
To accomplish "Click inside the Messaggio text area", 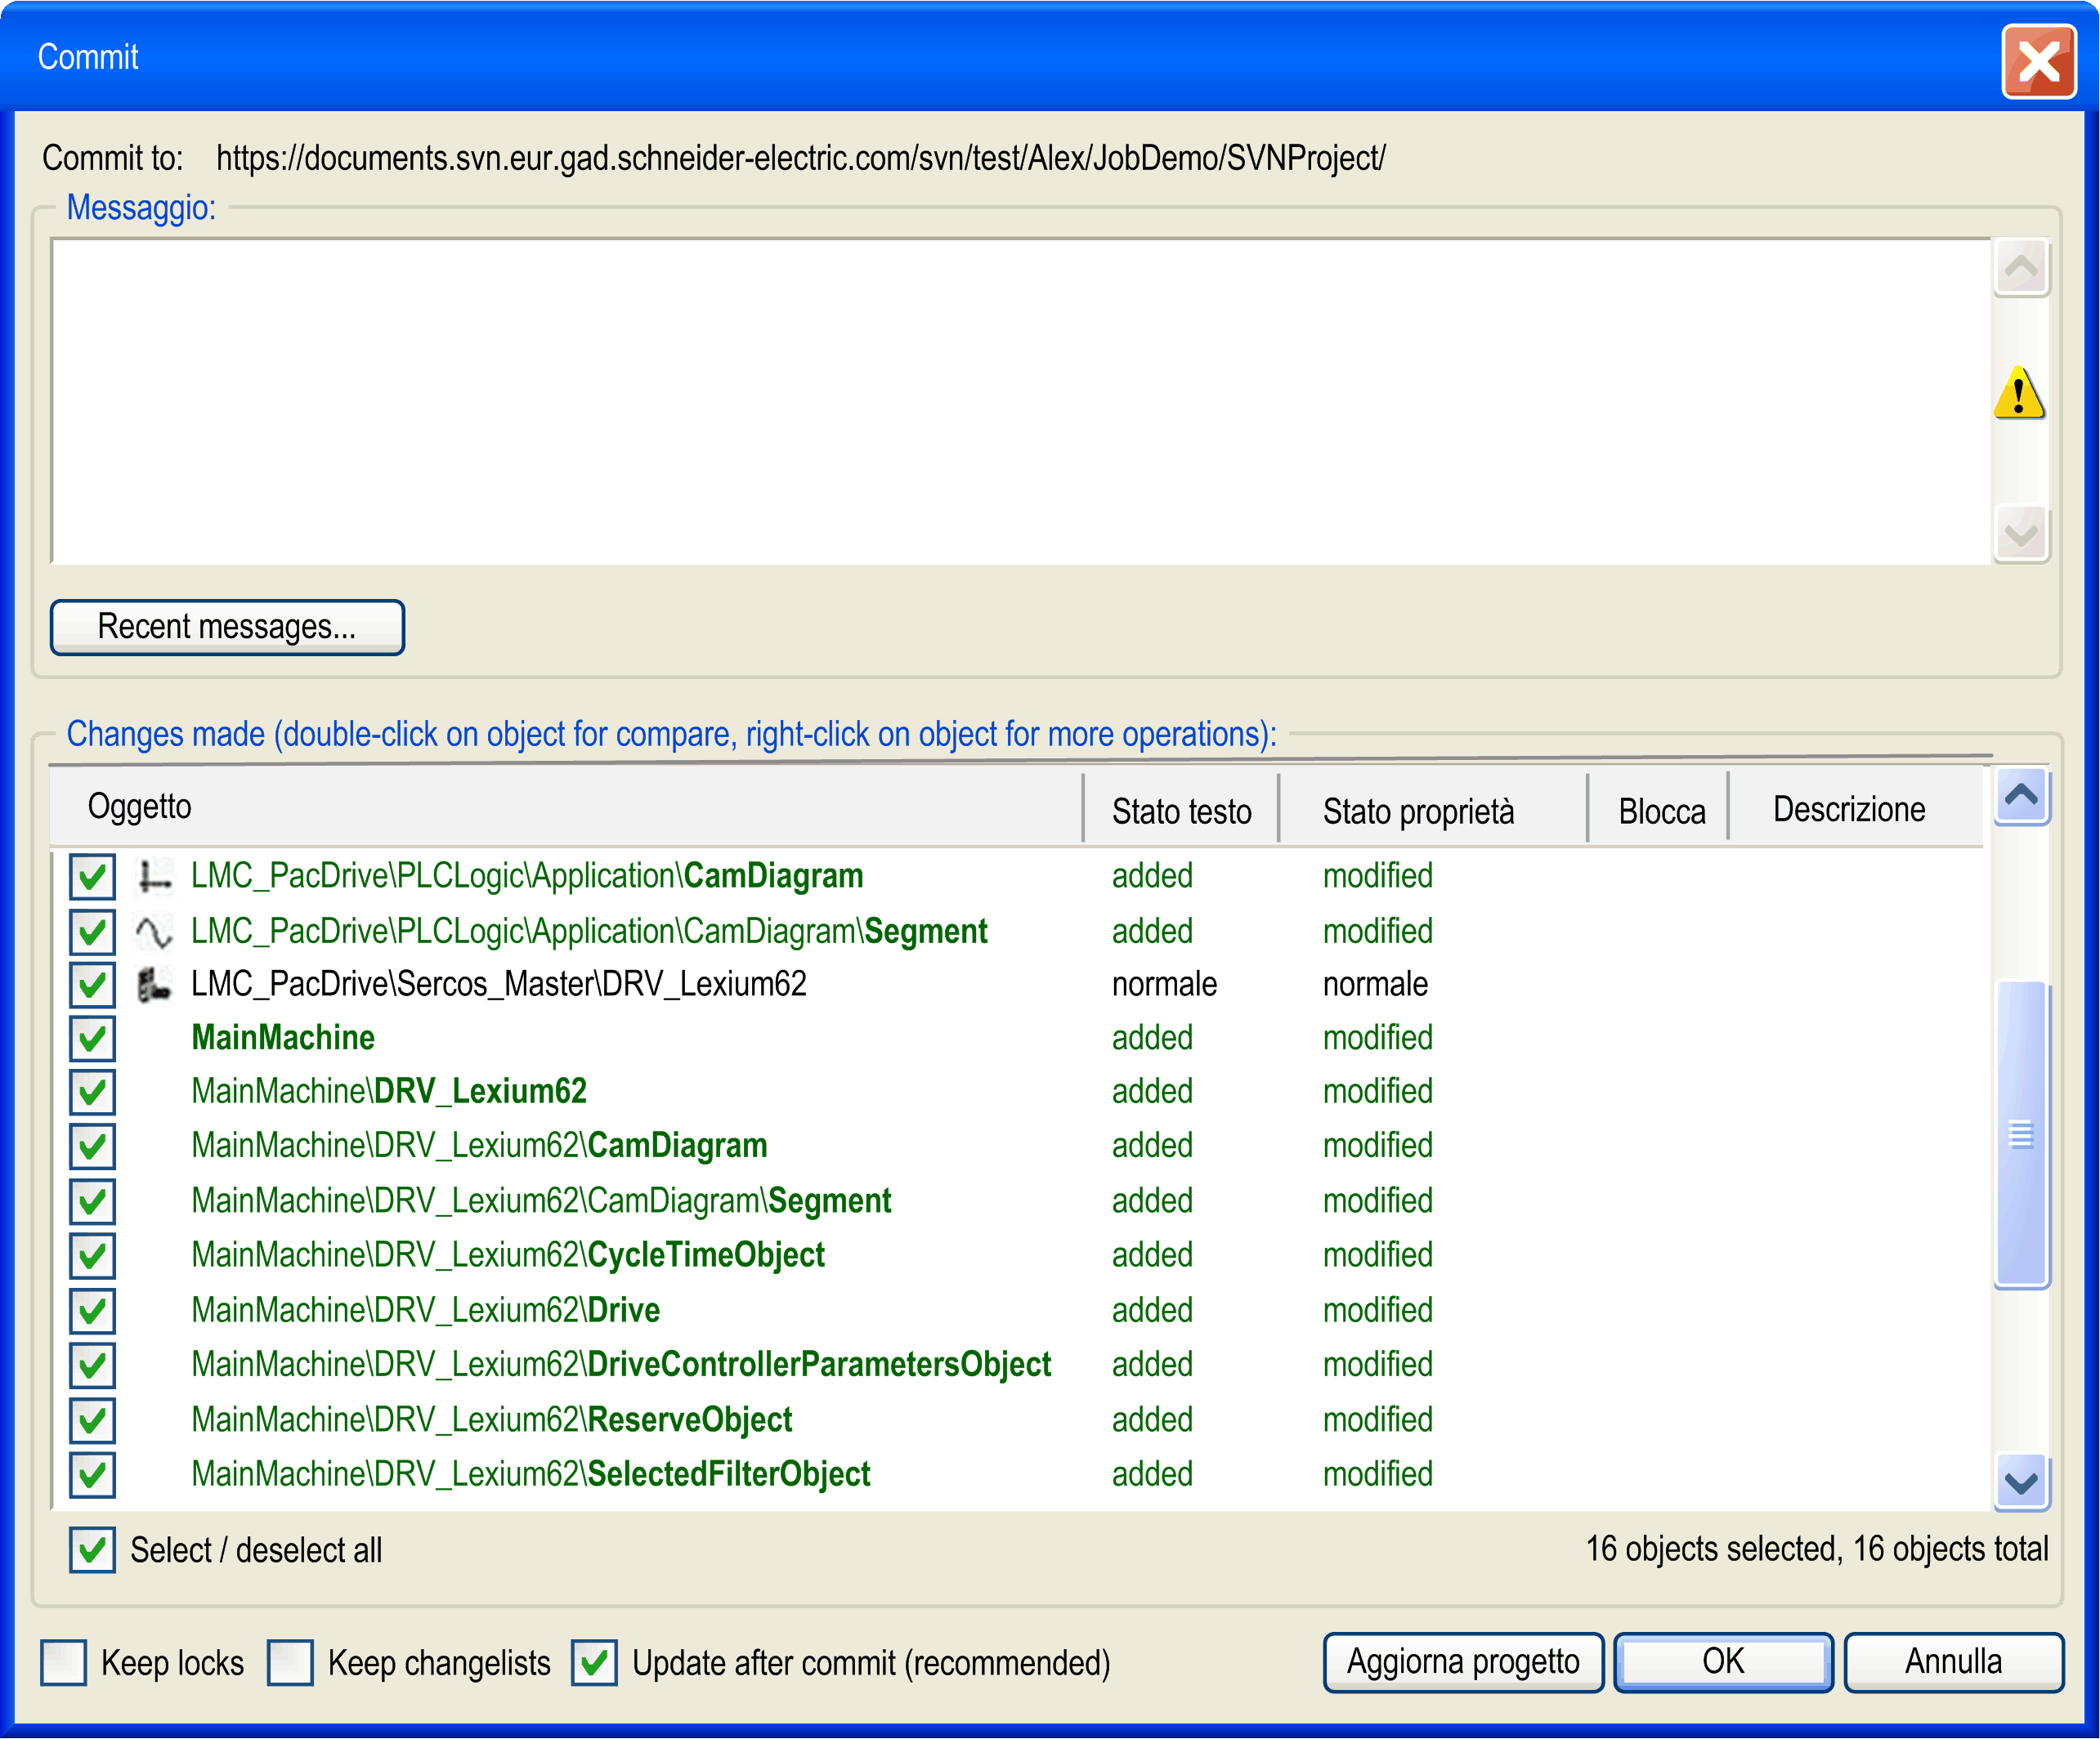I will (x=1020, y=400).
